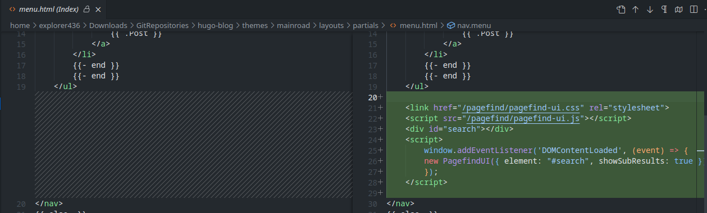Open the 'mainroad' breadcrumb
The height and width of the screenshot is (213, 707).
click(293, 25)
